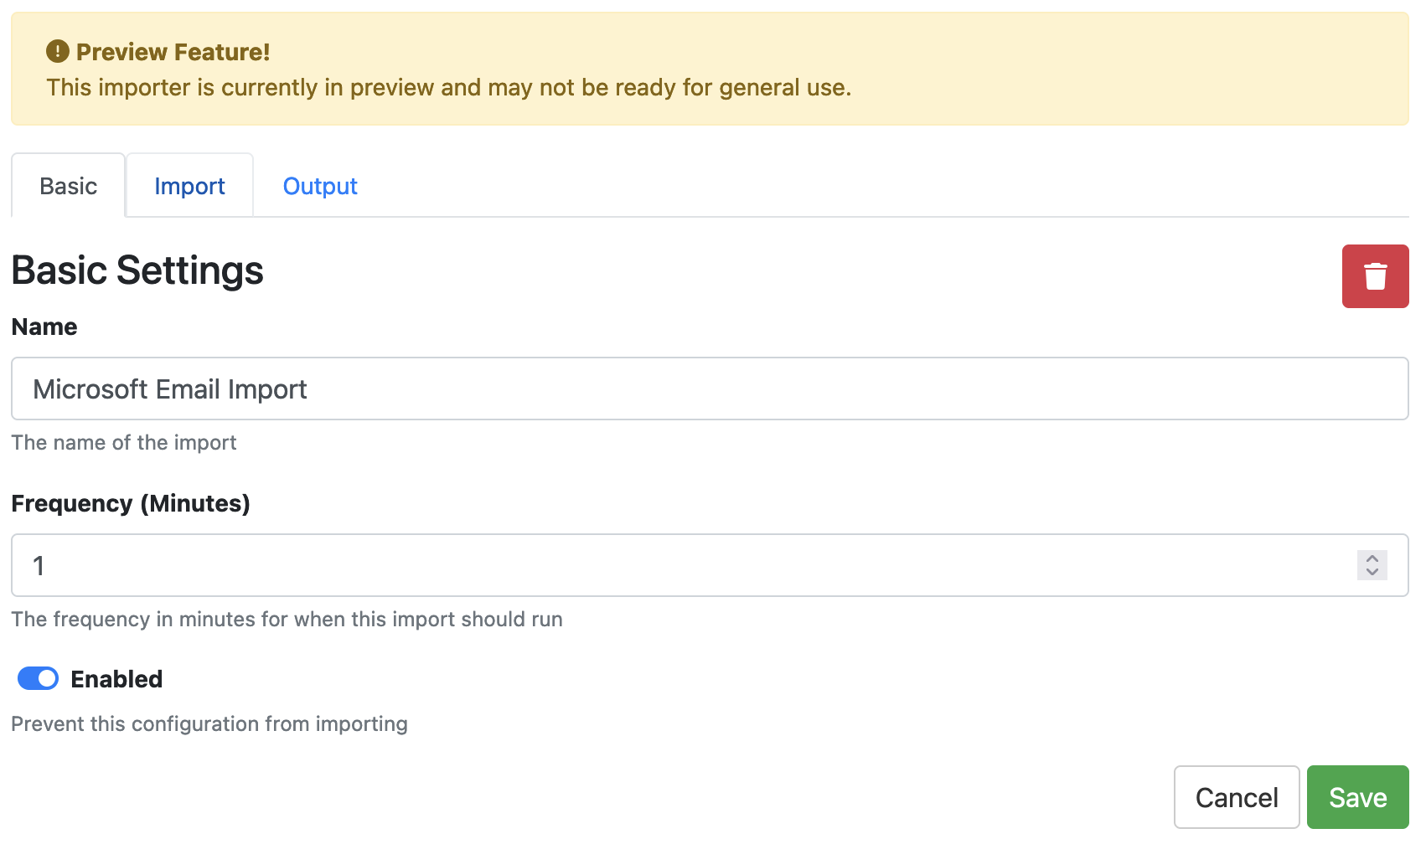Decrease frequency with the down stepper arrow
This screenshot has width=1426, height=844.
(x=1372, y=572)
